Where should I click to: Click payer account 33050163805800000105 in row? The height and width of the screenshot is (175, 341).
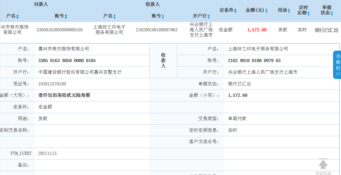coord(60,30)
